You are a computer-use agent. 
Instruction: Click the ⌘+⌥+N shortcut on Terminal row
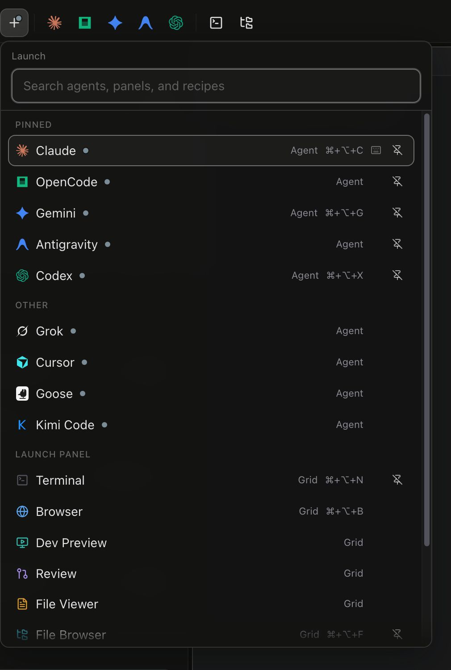coord(344,480)
